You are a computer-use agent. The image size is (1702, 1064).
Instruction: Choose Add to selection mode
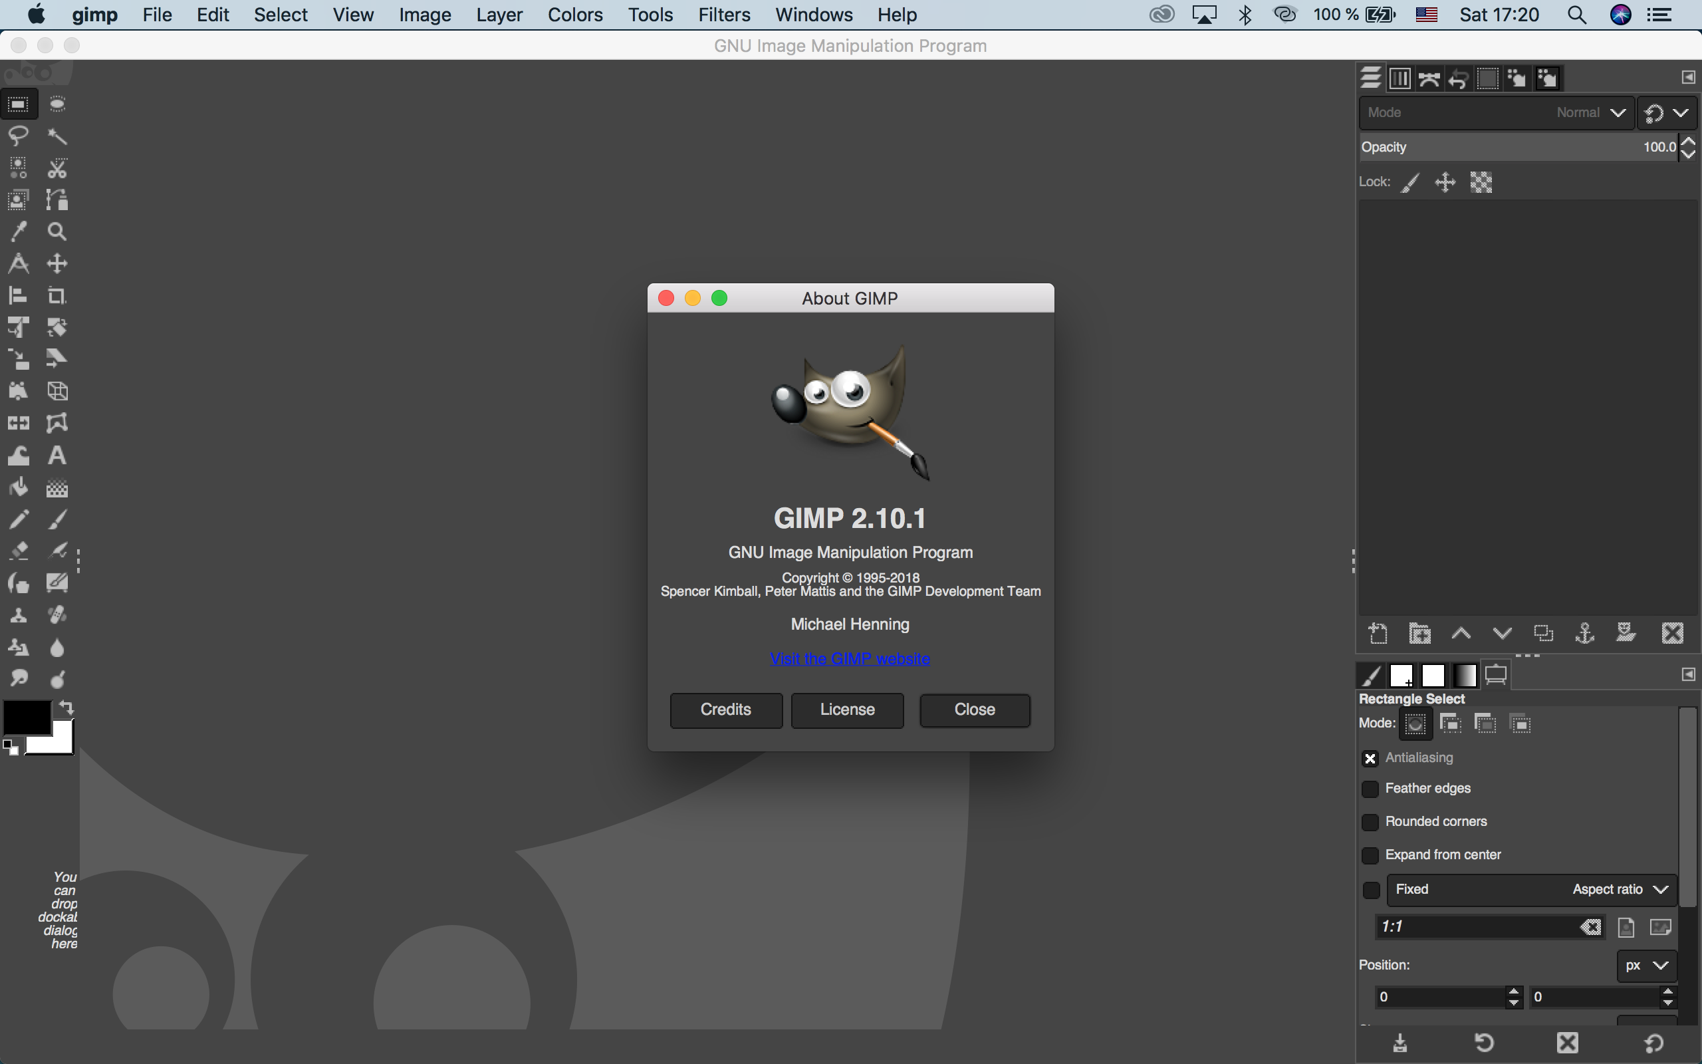1450,724
